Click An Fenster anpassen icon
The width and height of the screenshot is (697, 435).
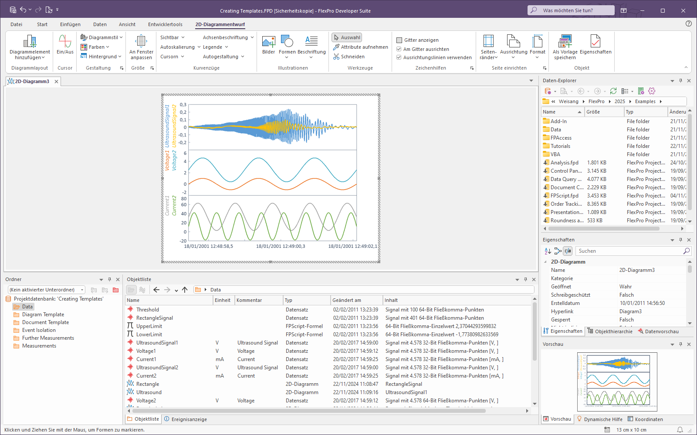(x=141, y=42)
